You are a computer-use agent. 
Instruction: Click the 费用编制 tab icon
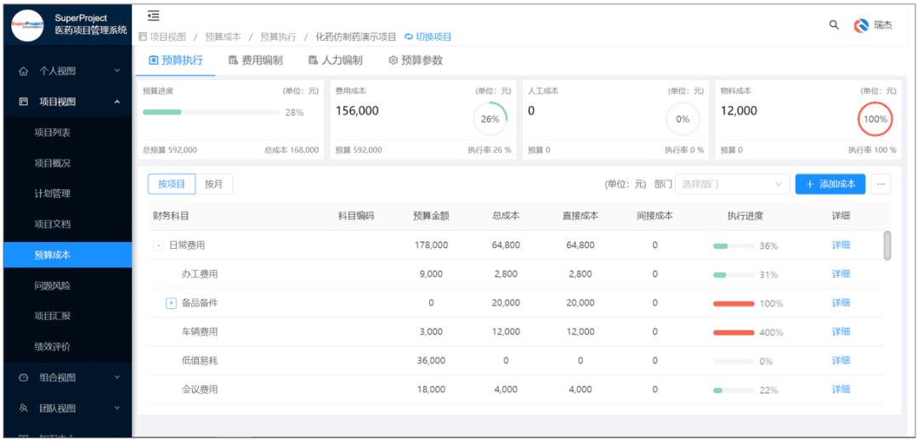coord(233,60)
